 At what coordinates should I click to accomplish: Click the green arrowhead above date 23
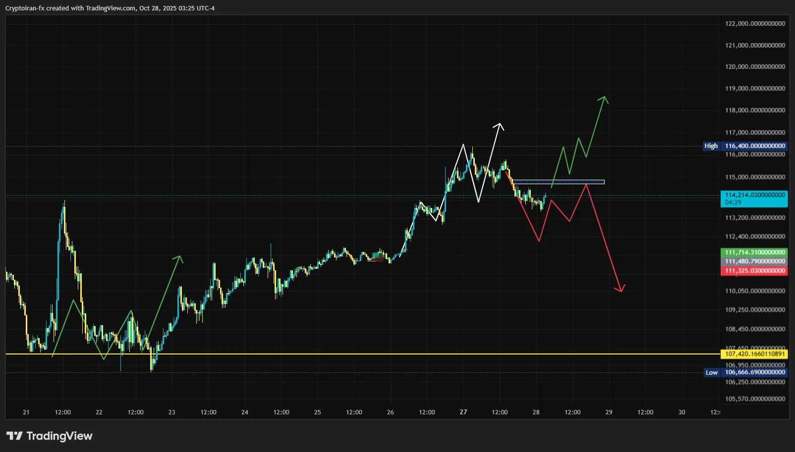point(179,258)
